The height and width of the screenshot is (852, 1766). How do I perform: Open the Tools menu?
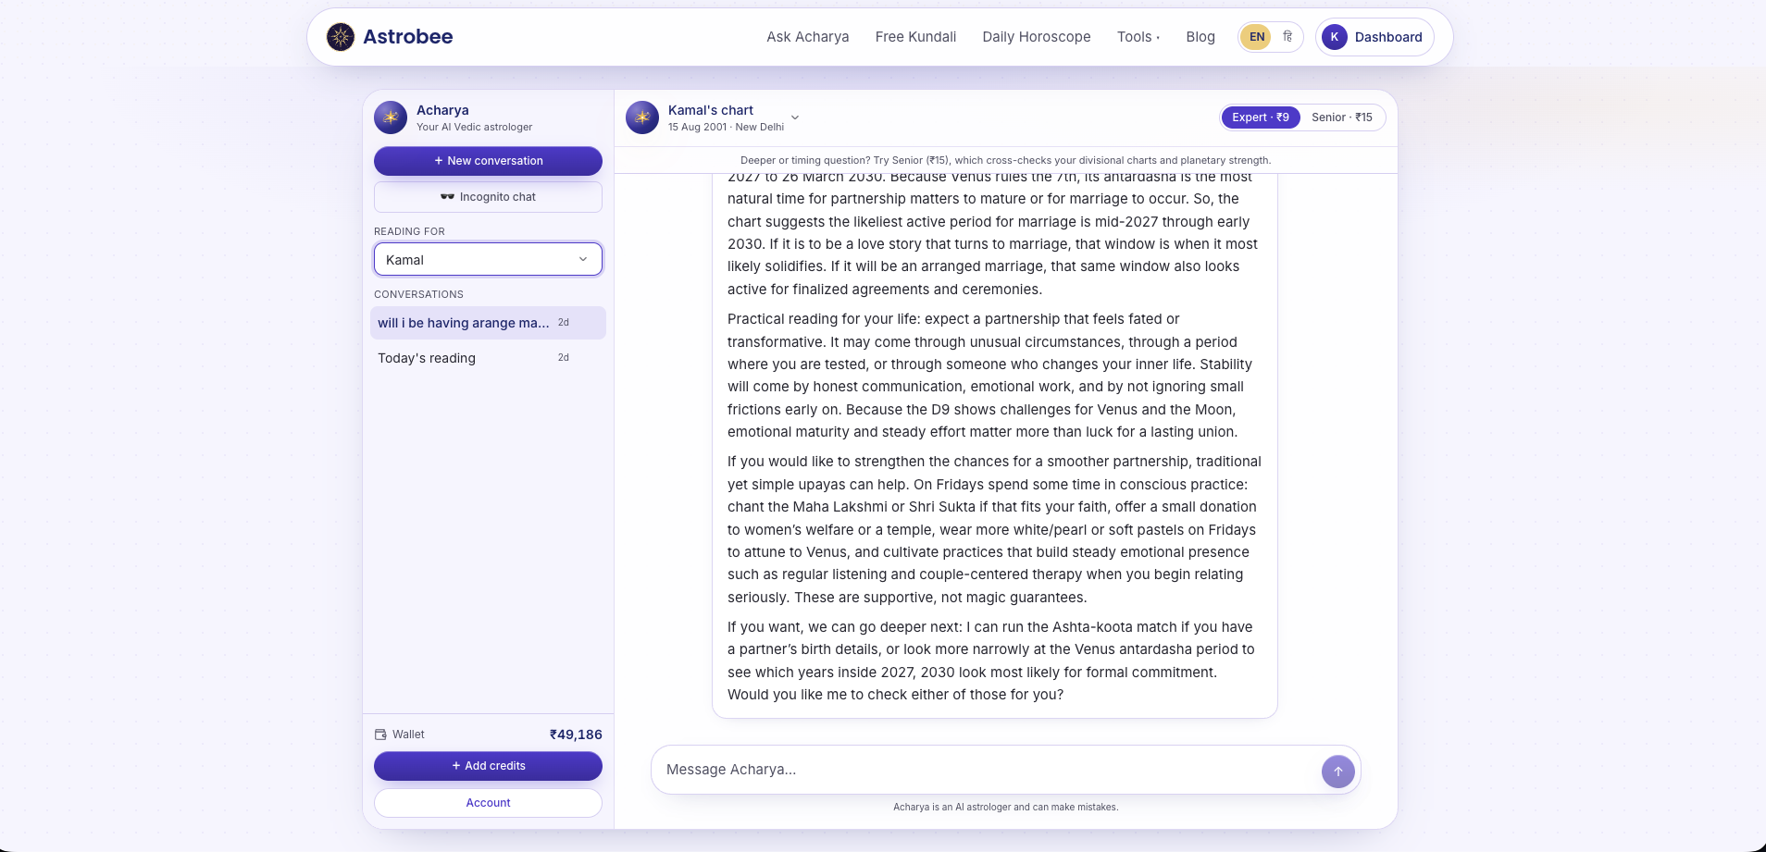pos(1138,37)
